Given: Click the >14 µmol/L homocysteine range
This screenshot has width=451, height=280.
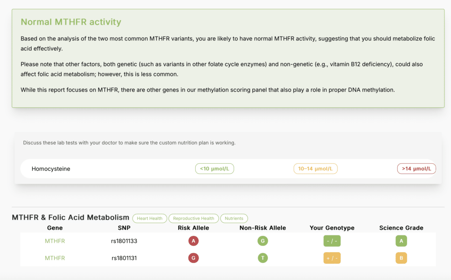Looking at the screenshot, I should pos(416,169).
